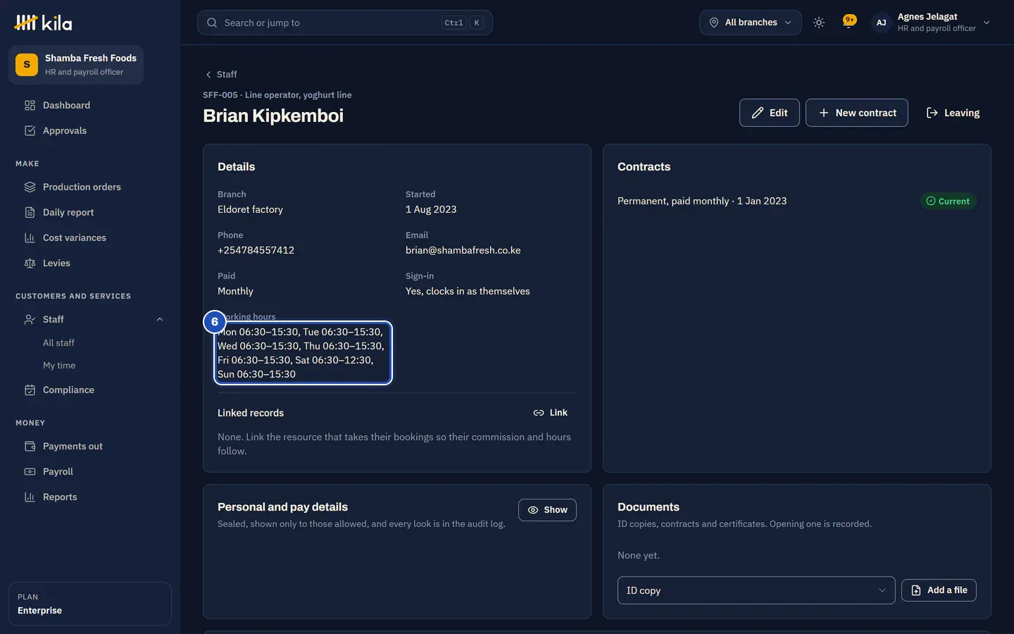
Task: Click Add a file button
Action: (x=939, y=590)
